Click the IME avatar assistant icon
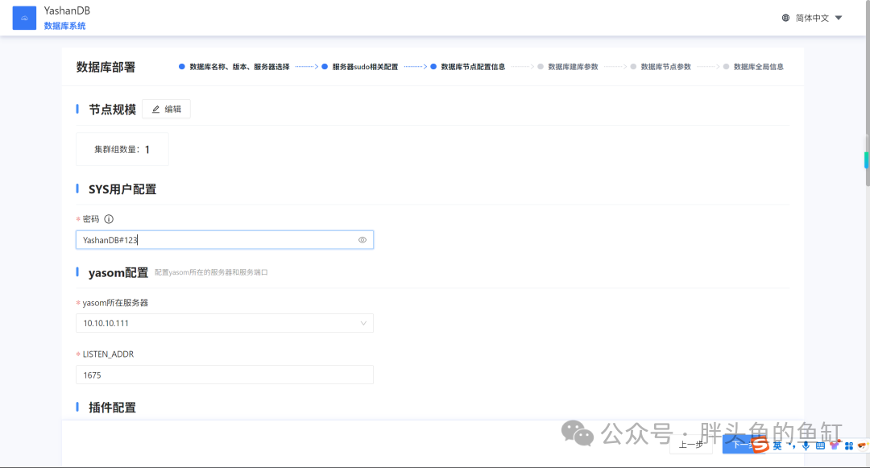This screenshot has width=870, height=468. 863,445
